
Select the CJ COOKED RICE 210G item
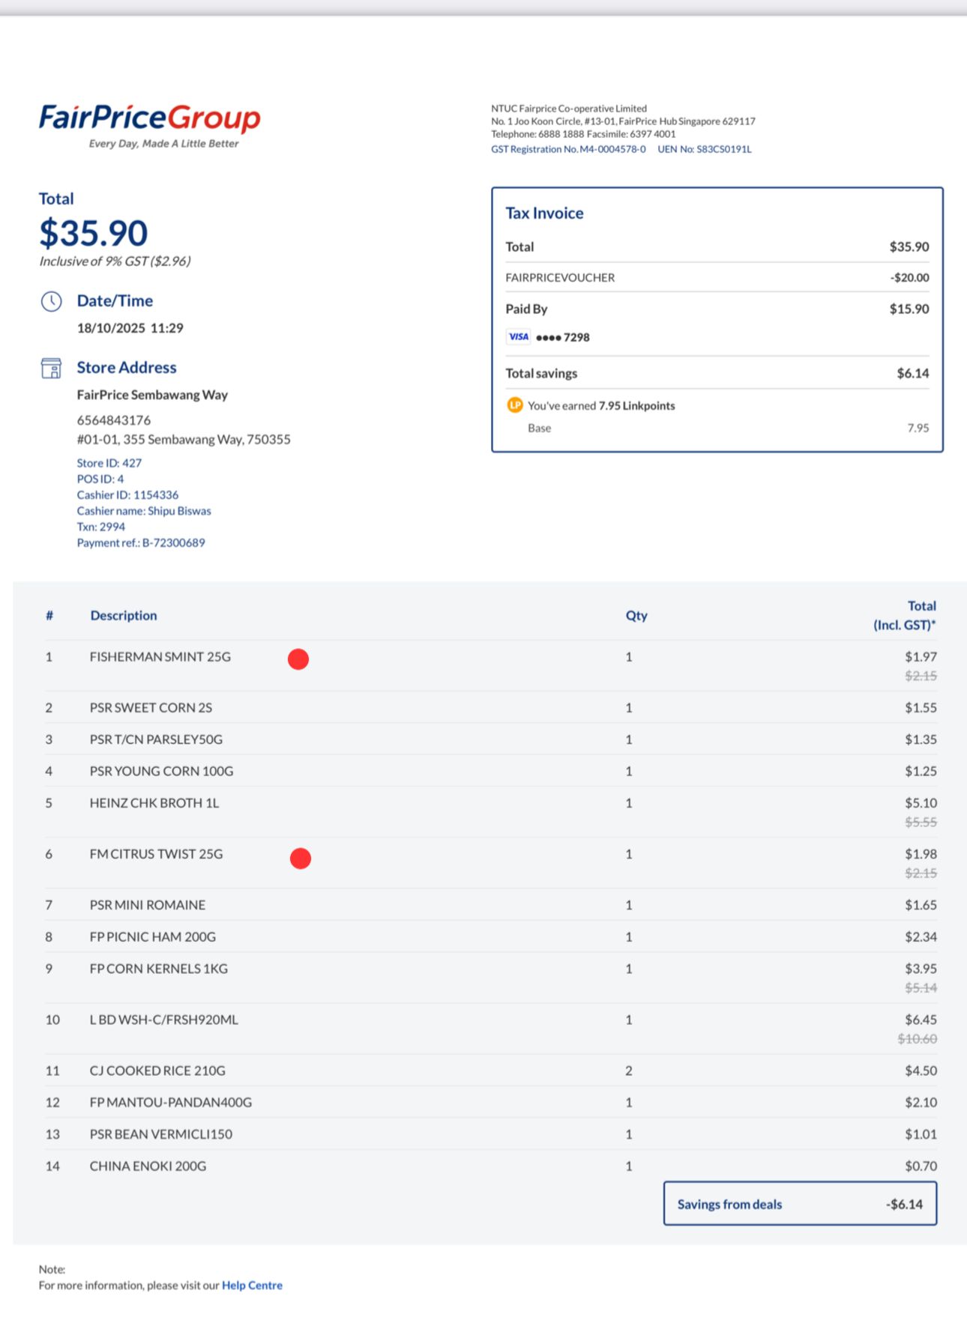point(157,1071)
